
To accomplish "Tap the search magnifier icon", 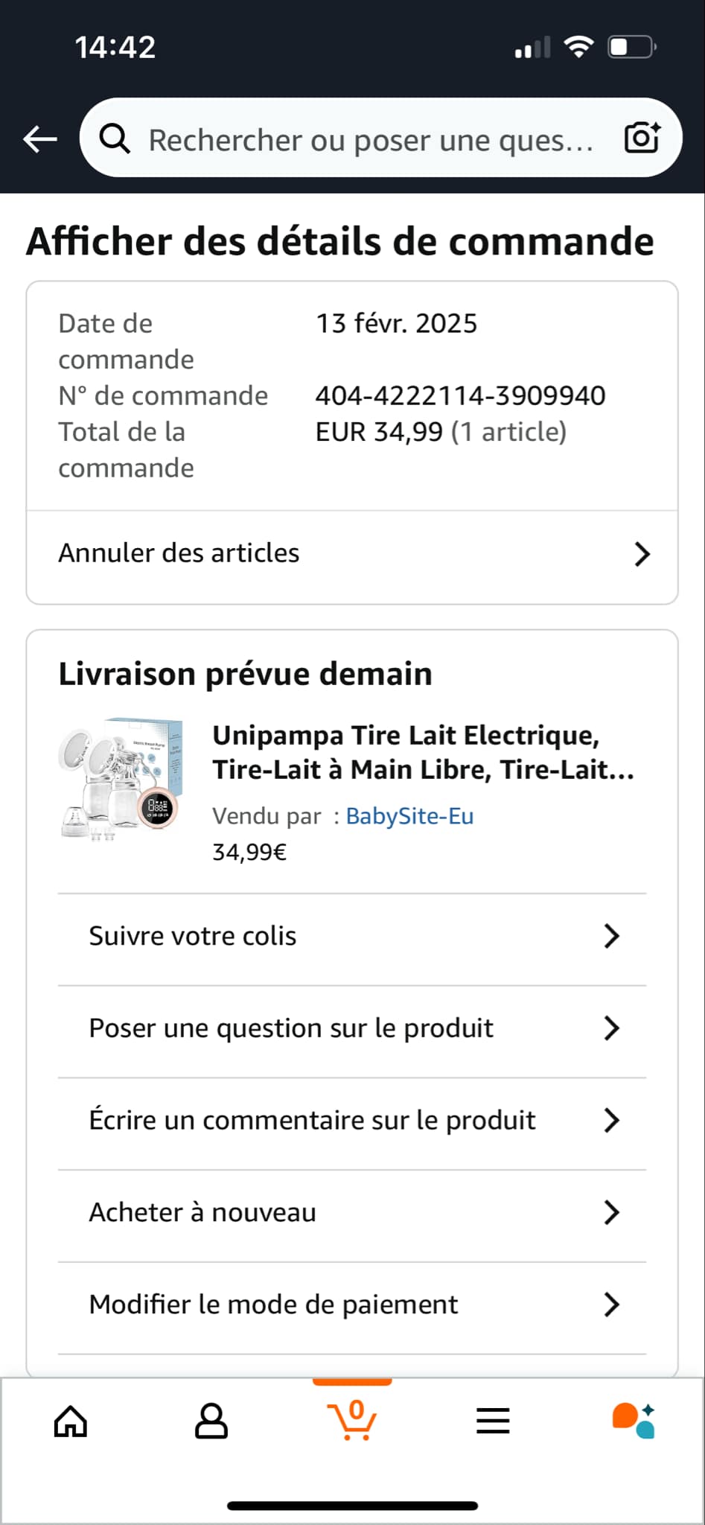I will (x=115, y=139).
